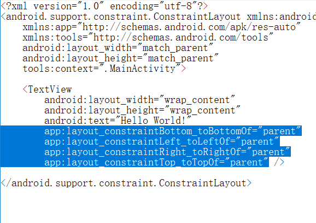Click the constraintRight_toRightOf highlighted line
The image size is (316, 223).
click(x=167, y=152)
